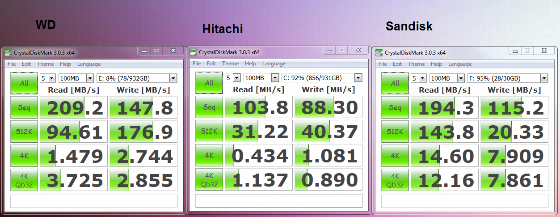Open the Theme menu in the Hitachi window

[230, 64]
